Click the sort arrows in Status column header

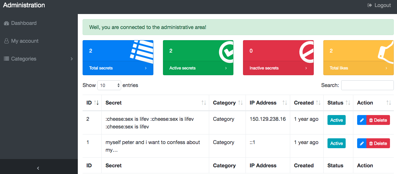click(x=348, y=103)
